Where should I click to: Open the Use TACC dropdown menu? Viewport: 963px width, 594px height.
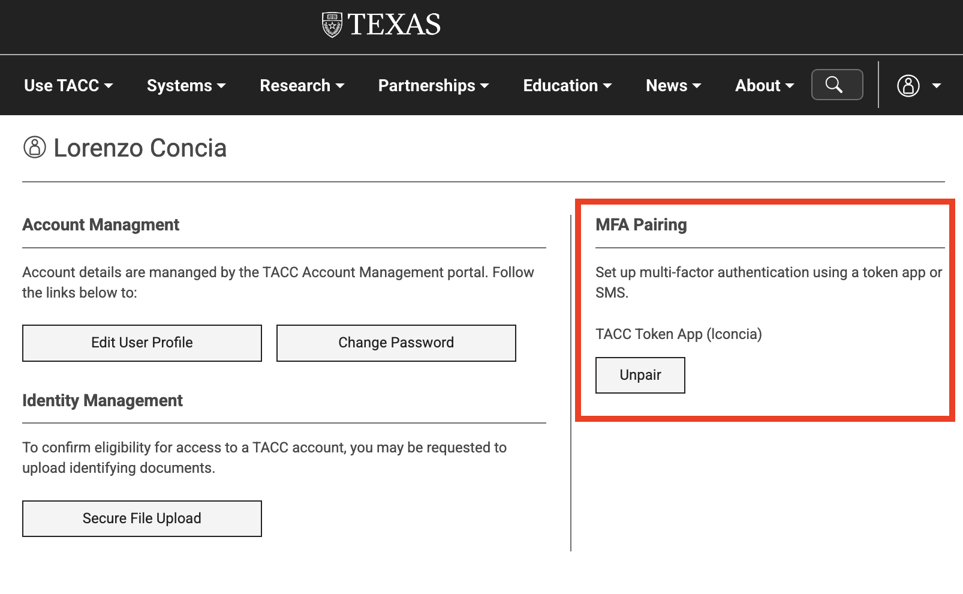point(68,85)
